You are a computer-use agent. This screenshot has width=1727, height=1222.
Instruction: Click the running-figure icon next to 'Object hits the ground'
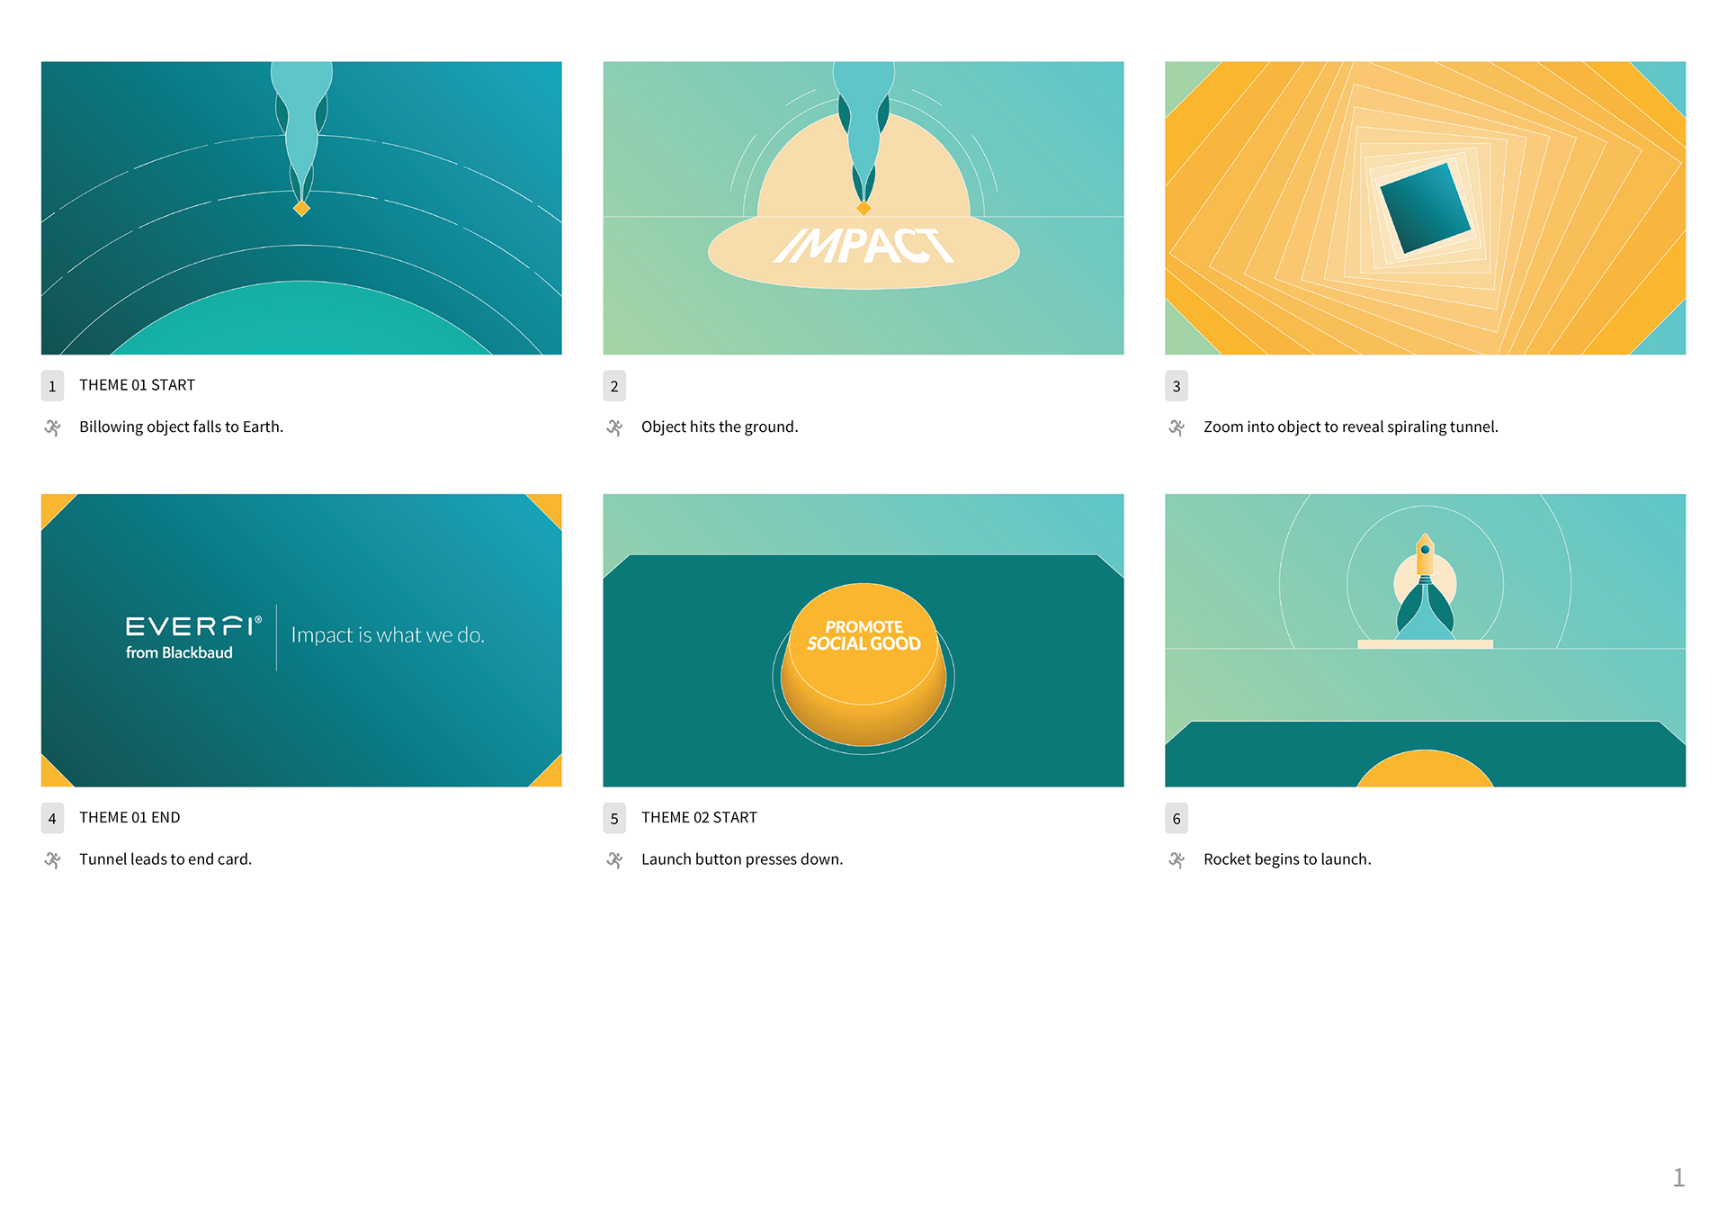coord(615,427)
